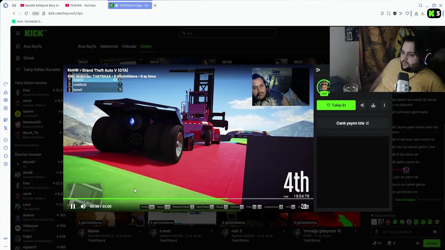Add page to bookmarks heart

pos(407,13)
